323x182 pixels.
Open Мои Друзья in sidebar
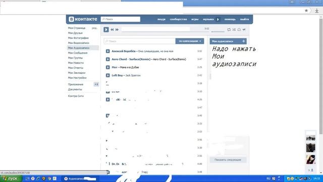(x=75, y=33)
